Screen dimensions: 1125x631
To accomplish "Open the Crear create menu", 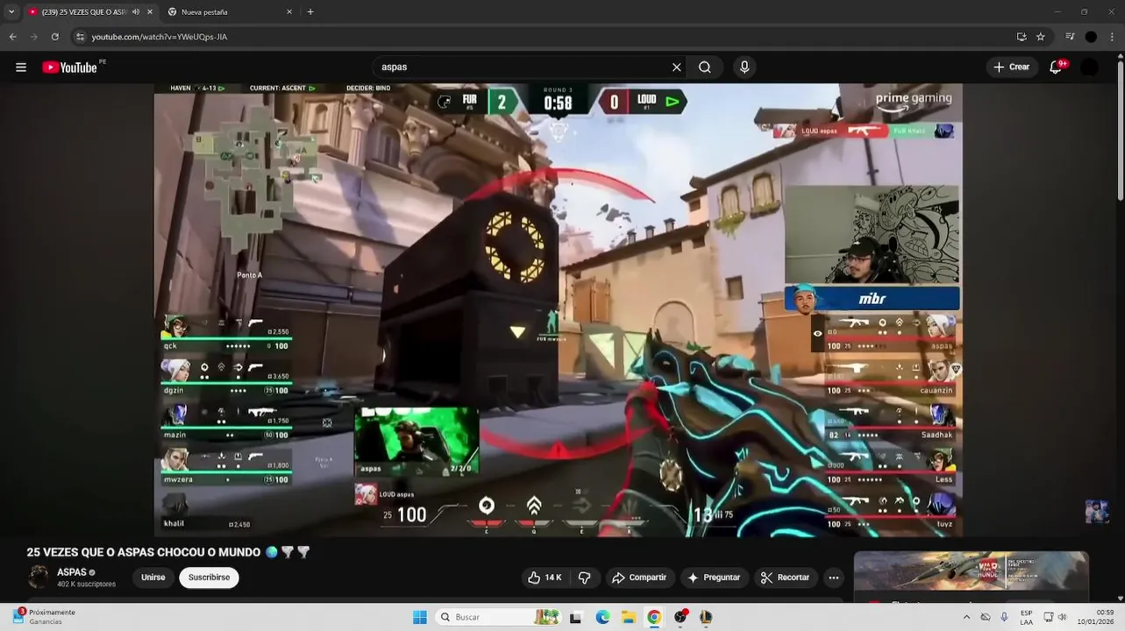I will click(1012, 67).
